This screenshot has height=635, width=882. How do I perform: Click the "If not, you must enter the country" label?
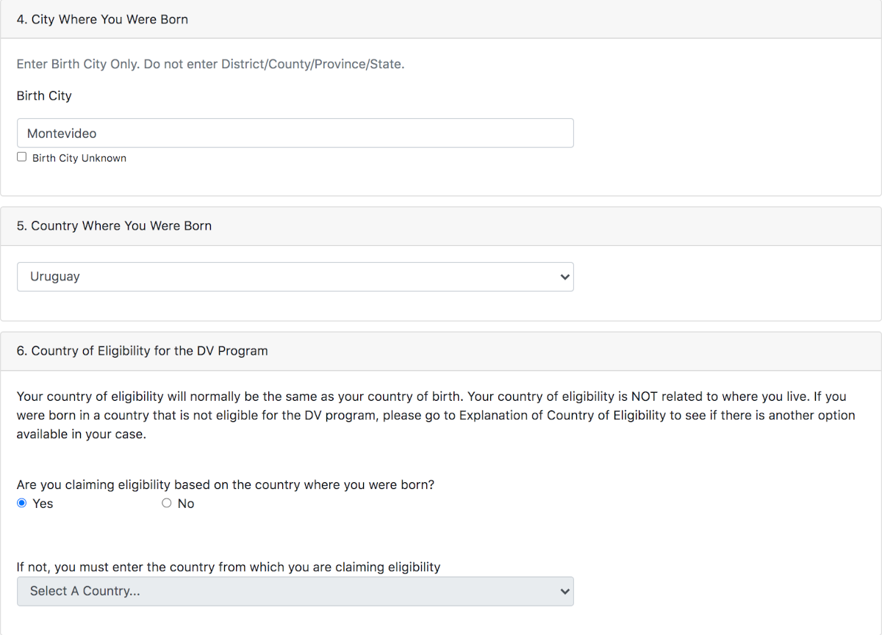pos(229,567)
